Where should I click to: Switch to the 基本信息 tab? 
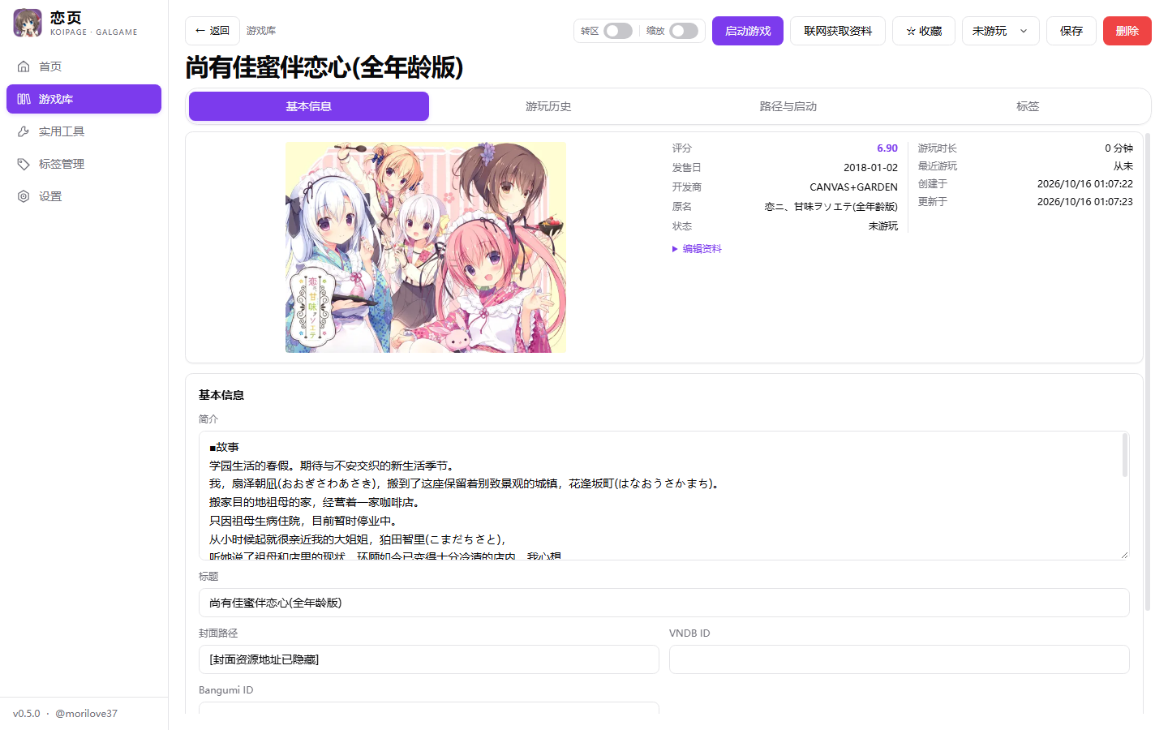click(309, 106)
